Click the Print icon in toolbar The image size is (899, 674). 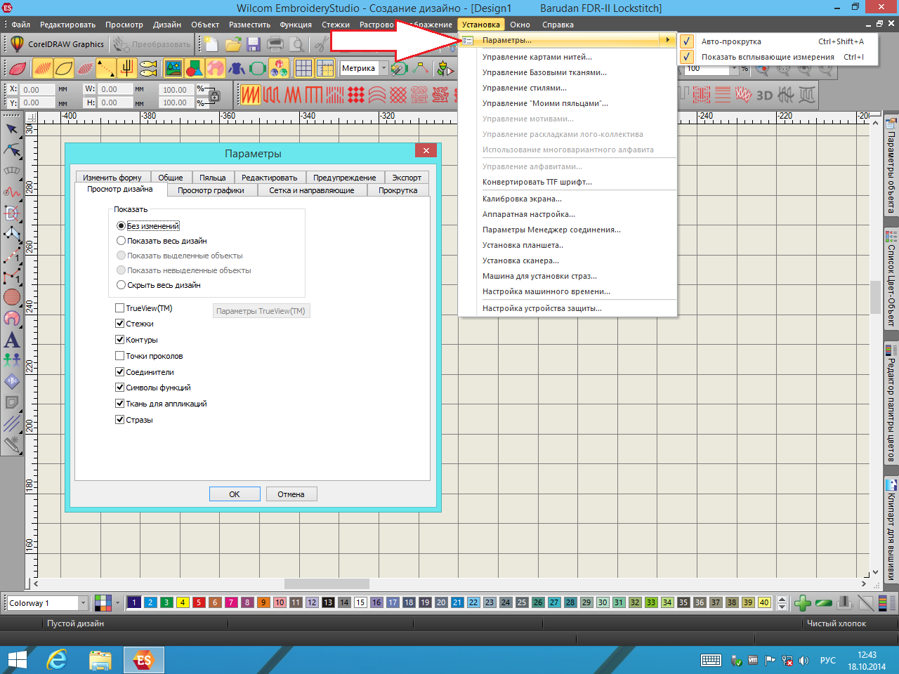pyautogui.click(x=275, y=45)
